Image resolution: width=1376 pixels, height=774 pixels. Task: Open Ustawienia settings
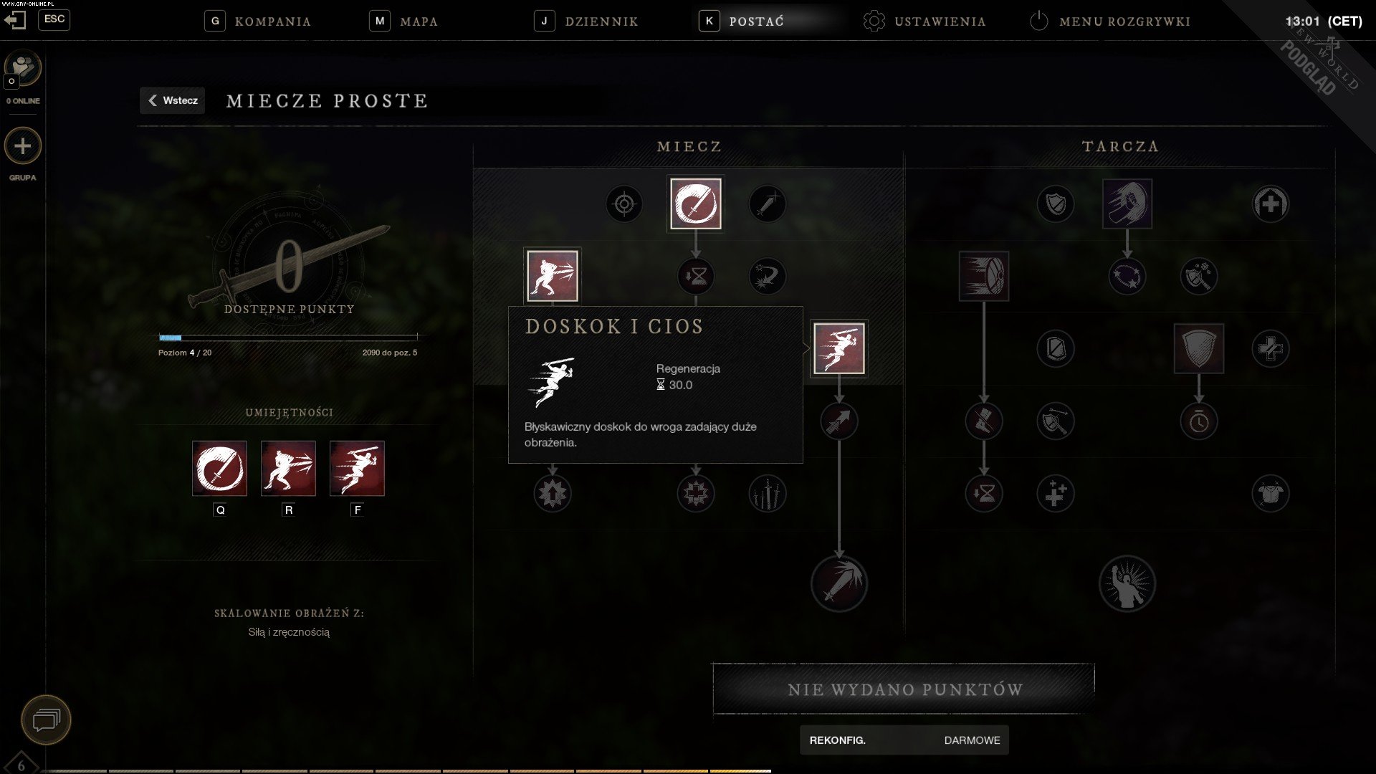tap(924, 21)
